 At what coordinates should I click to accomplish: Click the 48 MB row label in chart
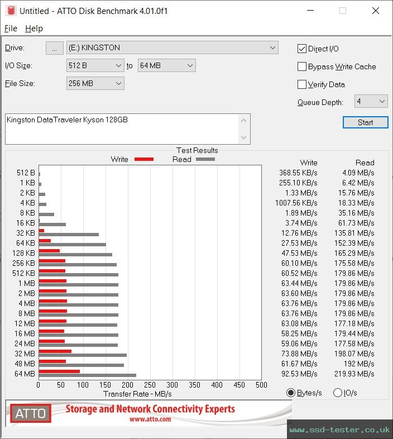click(25, 364)
